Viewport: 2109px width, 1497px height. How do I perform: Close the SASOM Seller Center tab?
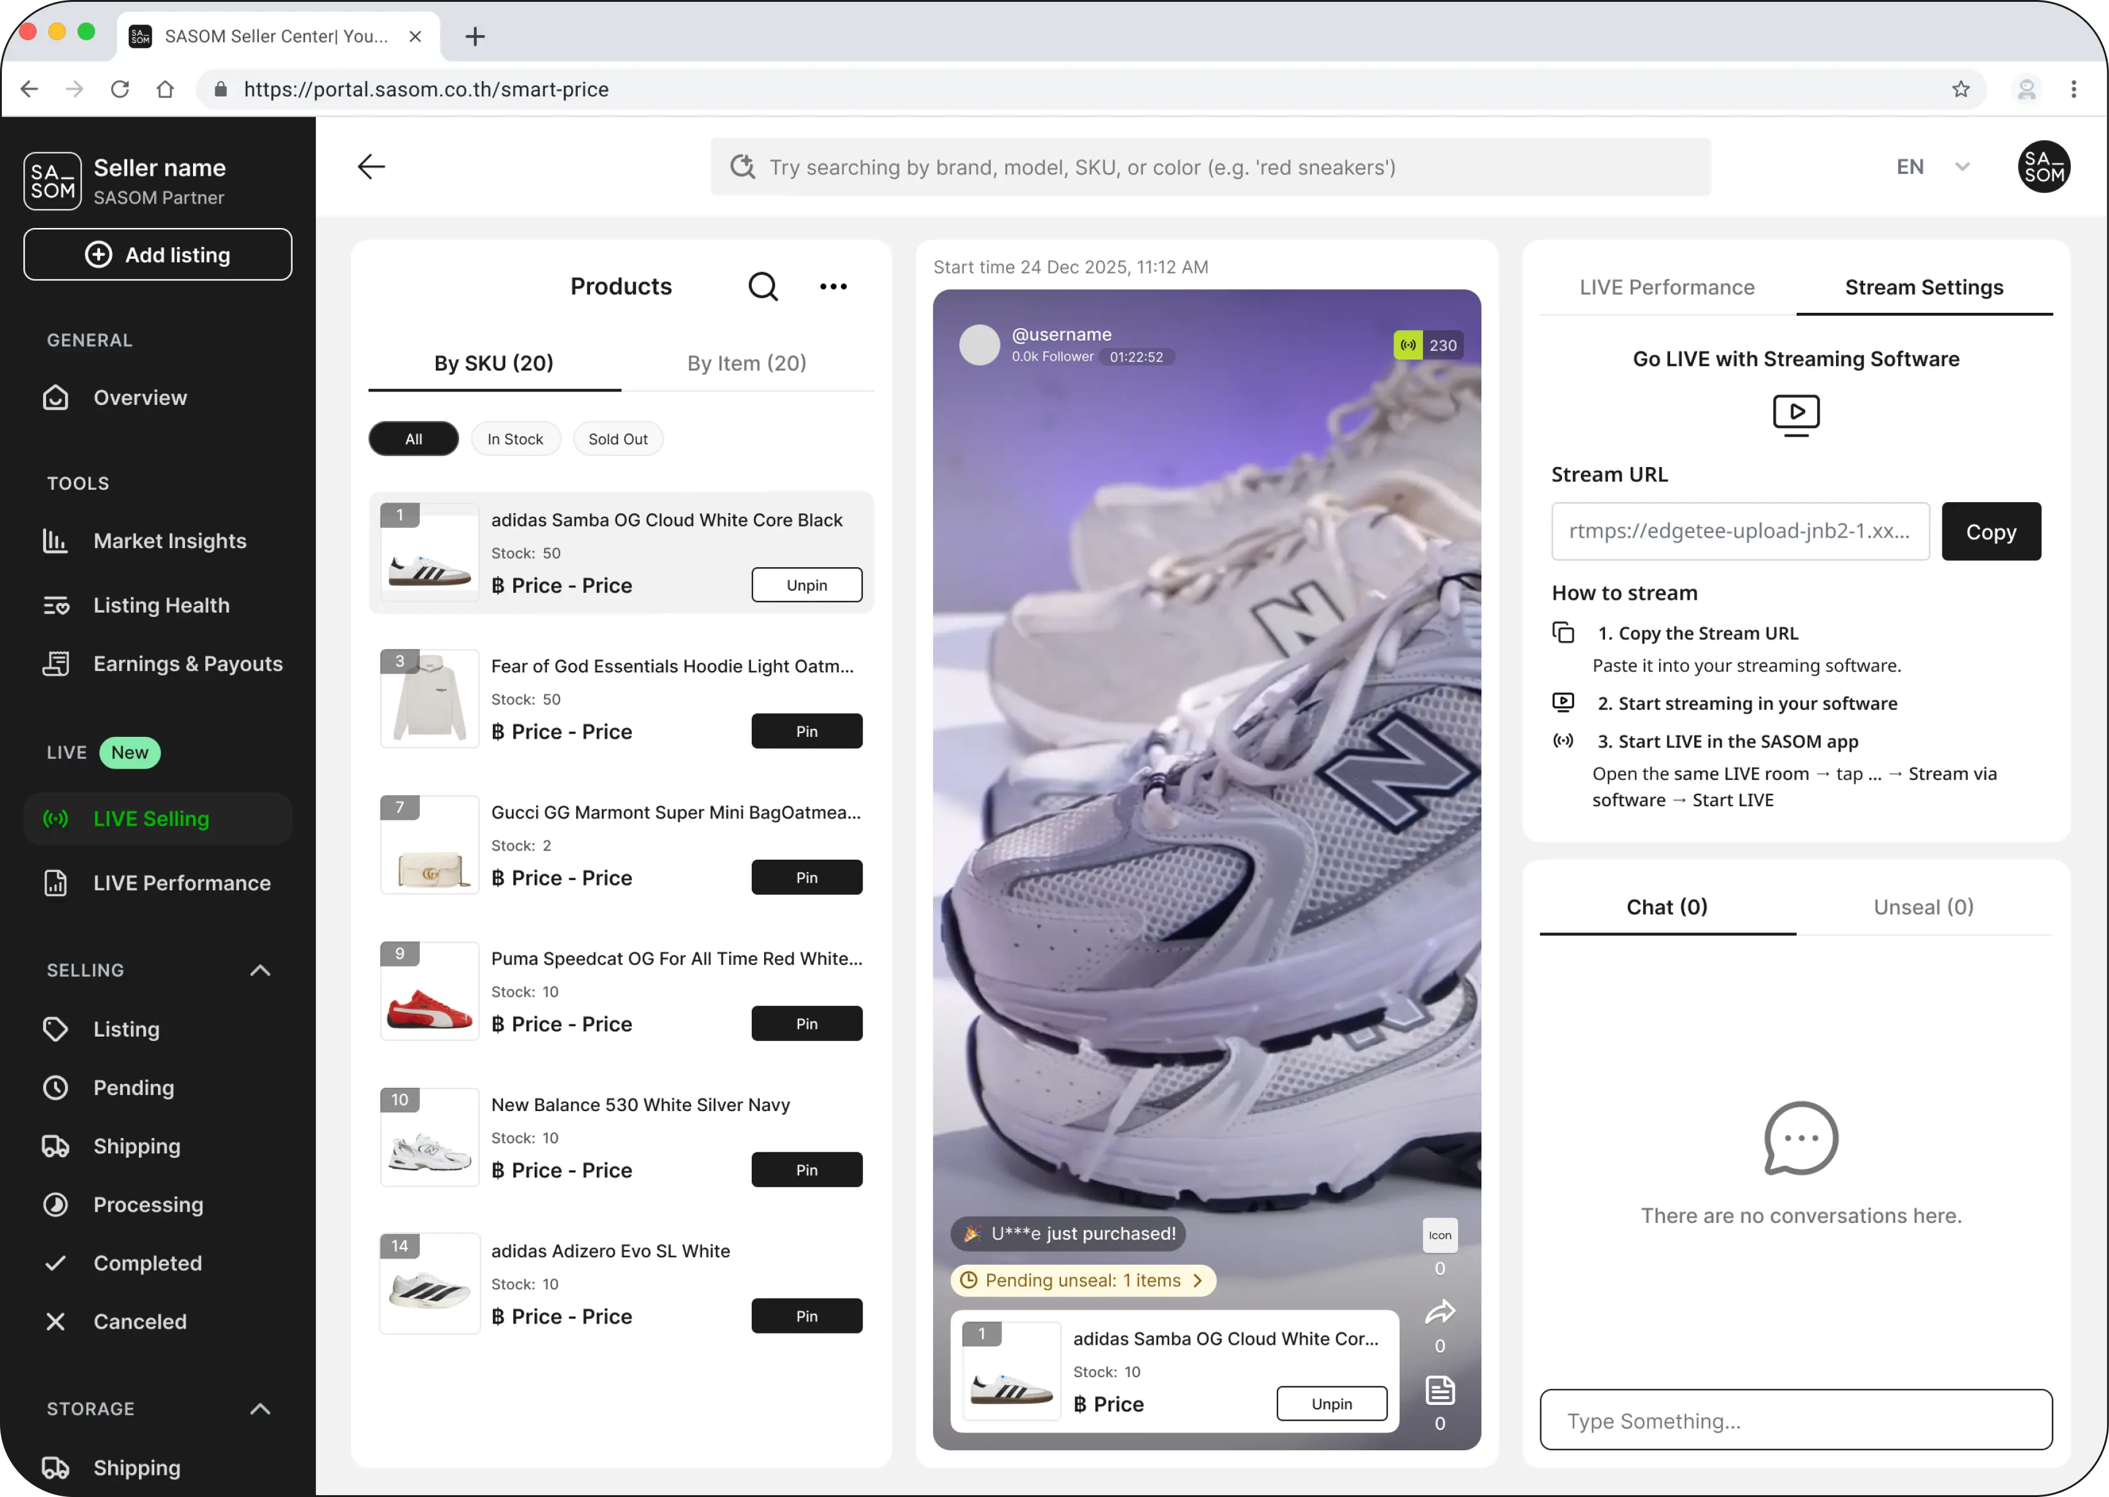[415, 36]
